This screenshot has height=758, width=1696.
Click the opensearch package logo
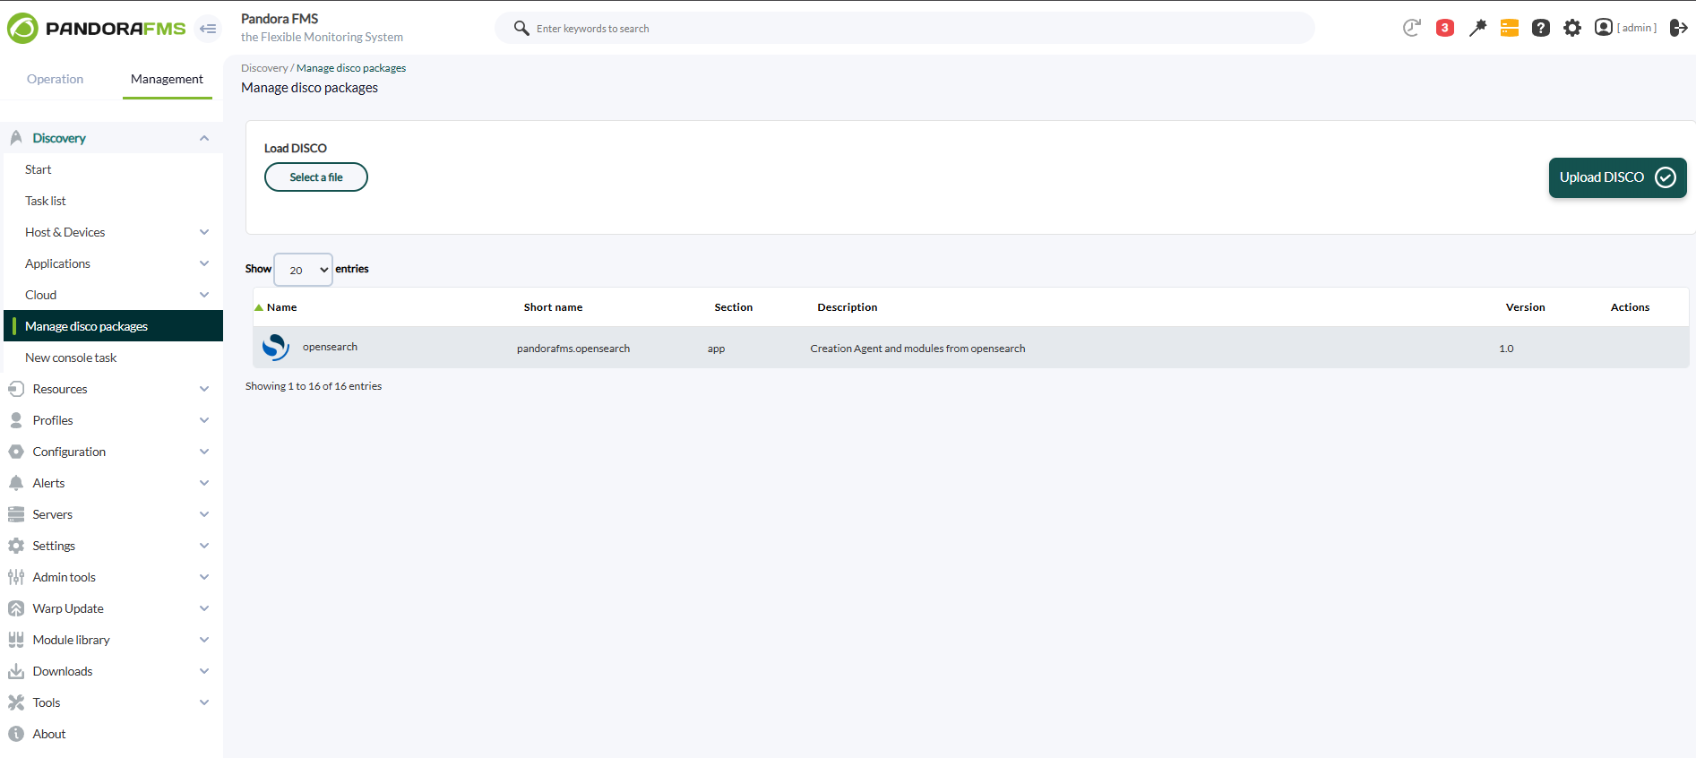pyautogui.click(x=276, y=347)
